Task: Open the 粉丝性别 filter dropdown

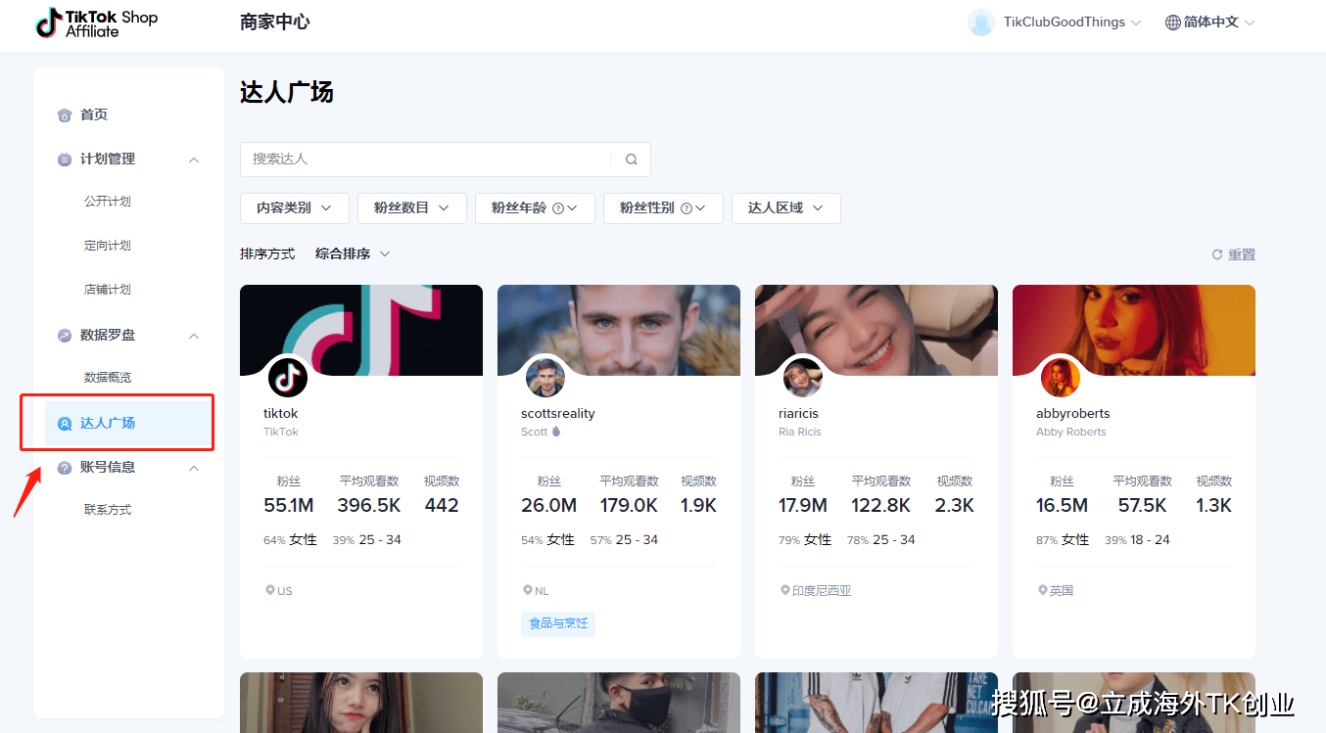Action: [663, 208]
